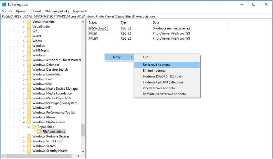Expand the Windows Portable Devices node

pyautogui.click(x=24, y=137)
